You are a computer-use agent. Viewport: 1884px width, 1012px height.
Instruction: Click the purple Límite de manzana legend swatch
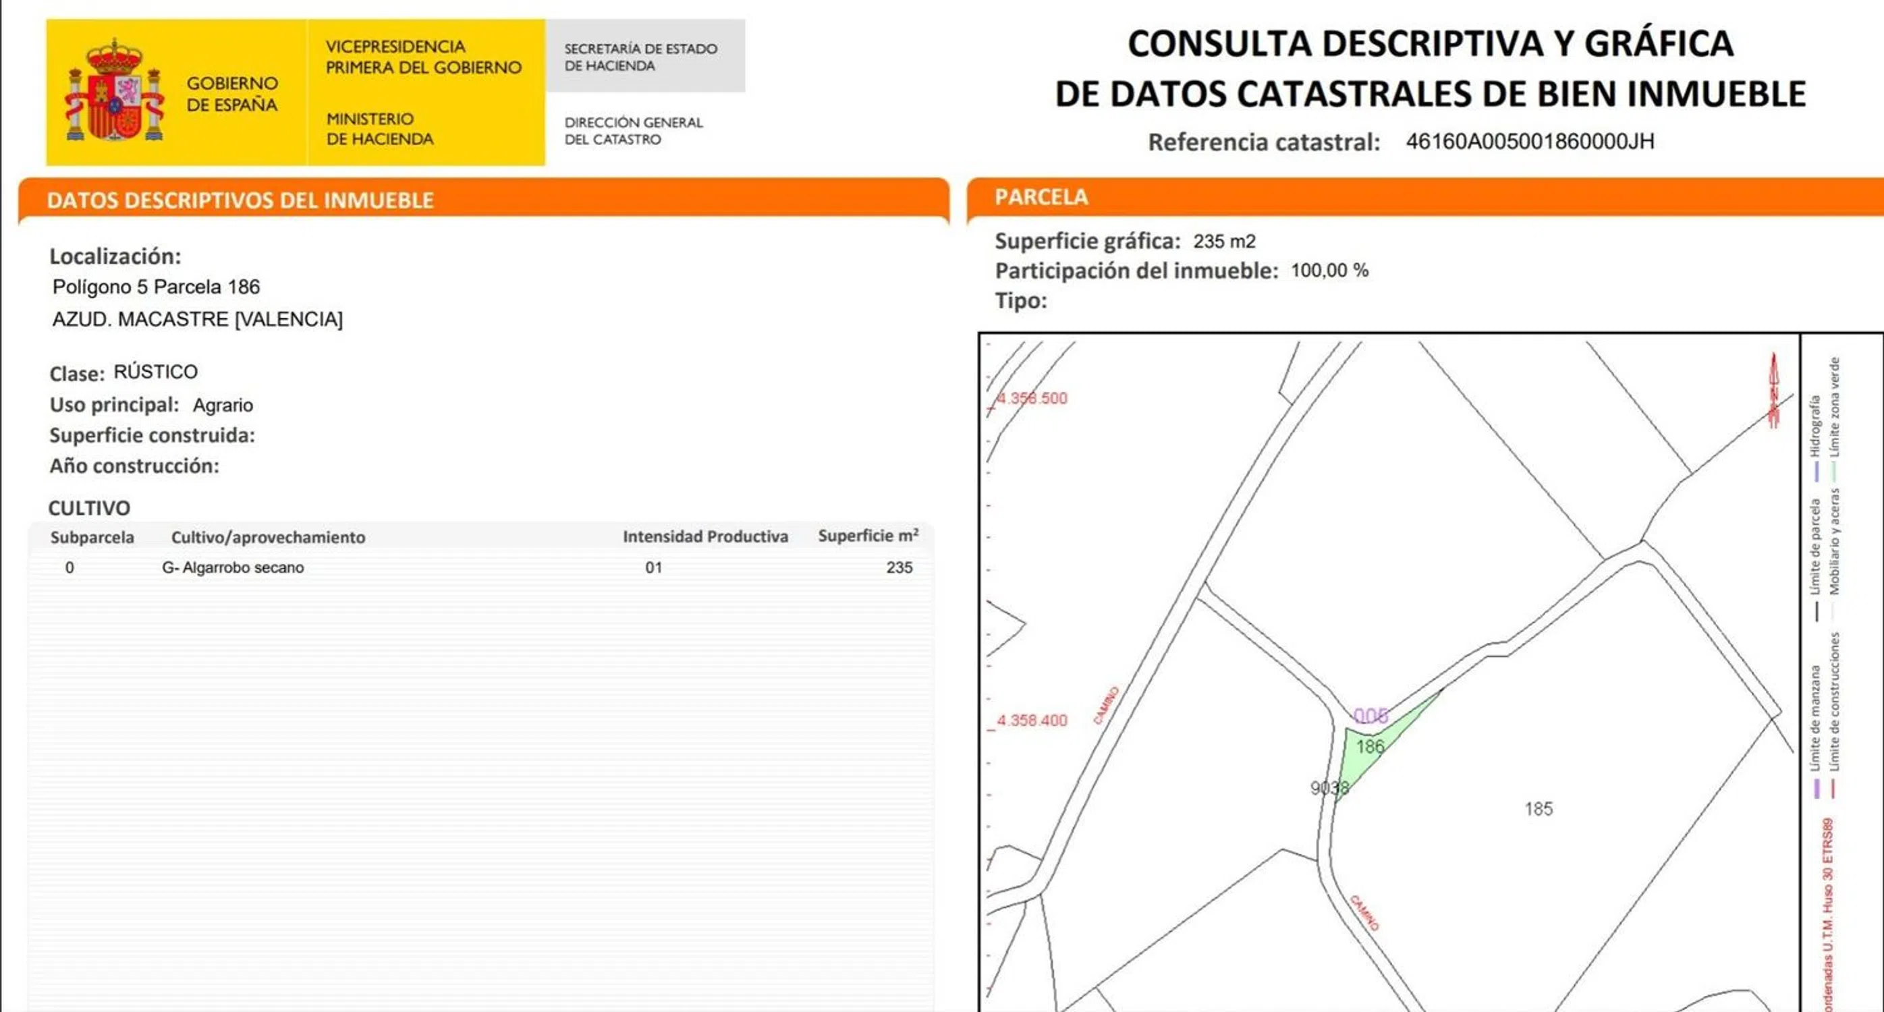point(1816,788)
